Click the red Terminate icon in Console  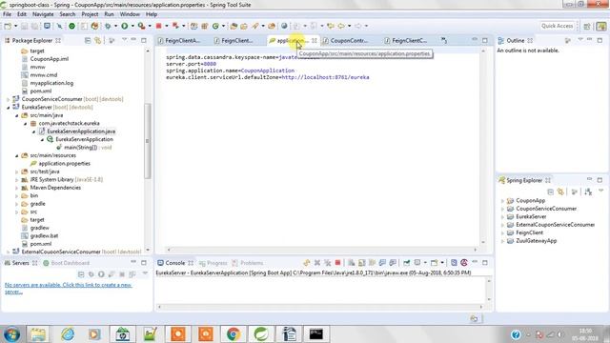[337, 263]
